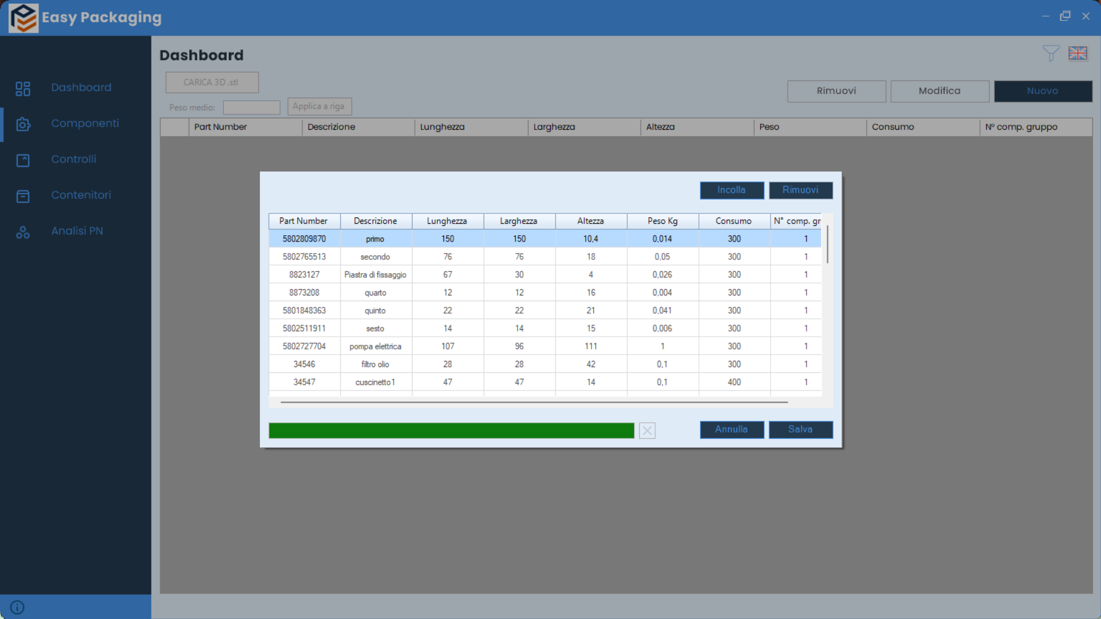Click the Controlli icon in sidebar
This screenshot has height=619, width=1101.
pyautogui.click(x=23, y=160)
